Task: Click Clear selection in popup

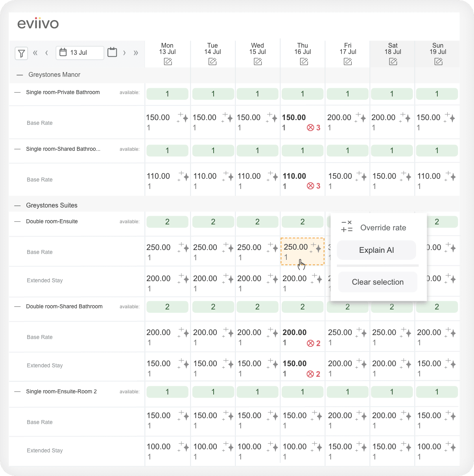Action: tap(378, 282)
